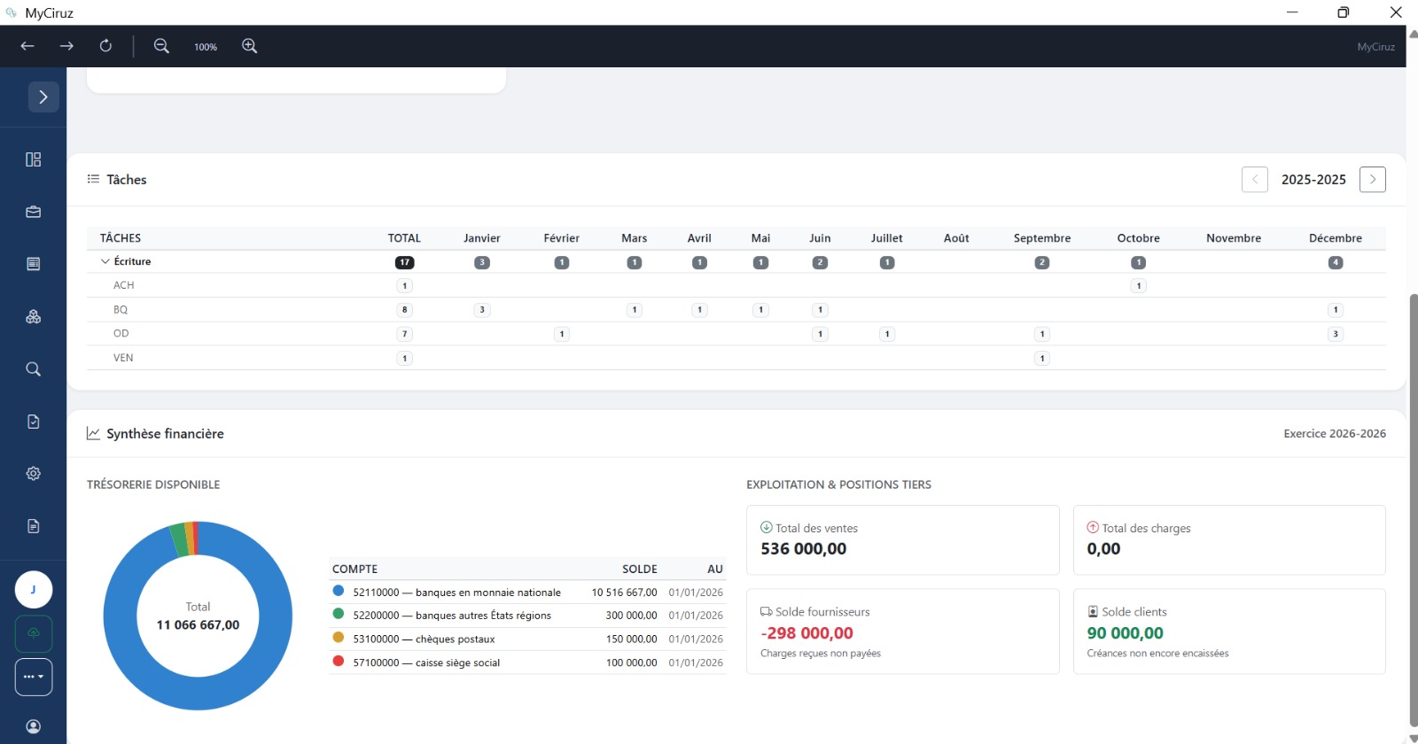
Task: Go to next period after 2025-2025
Action: tap(1373, 180)
